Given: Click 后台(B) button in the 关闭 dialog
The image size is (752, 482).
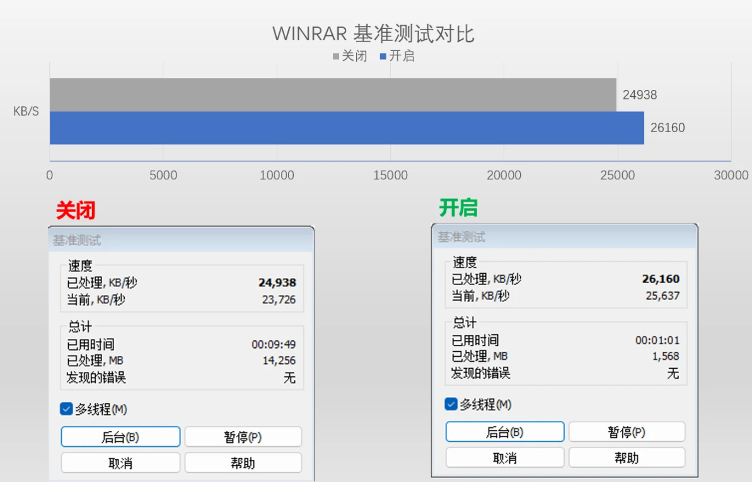Looking at the screenshot, I should coord(120,437).
